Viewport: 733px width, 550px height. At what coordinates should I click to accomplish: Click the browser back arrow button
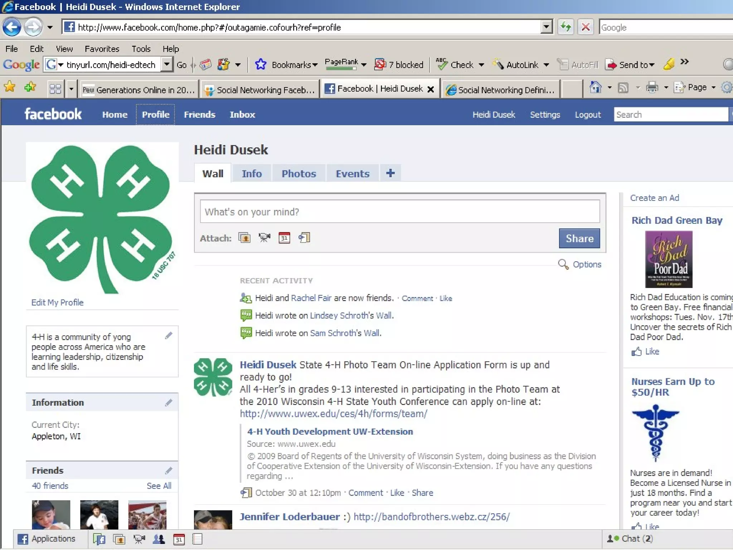tap(12, 27)
